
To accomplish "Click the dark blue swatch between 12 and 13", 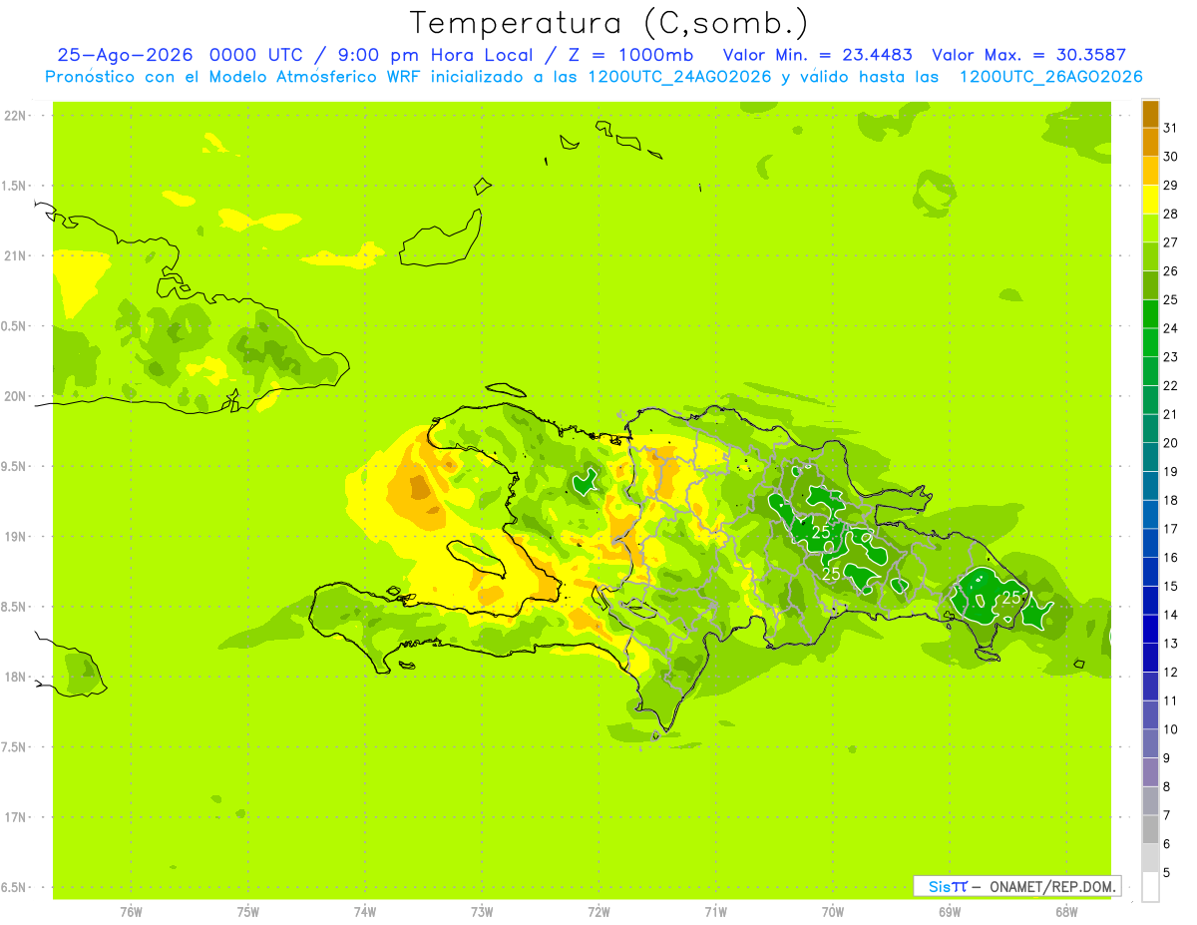I will (1150, 658).
